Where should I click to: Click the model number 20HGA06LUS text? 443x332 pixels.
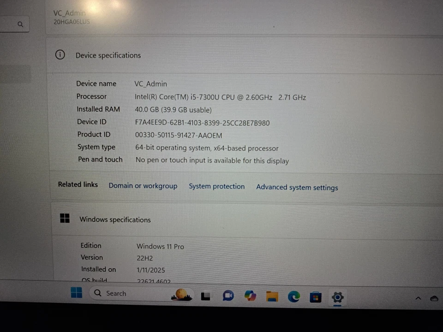[72, 22]
